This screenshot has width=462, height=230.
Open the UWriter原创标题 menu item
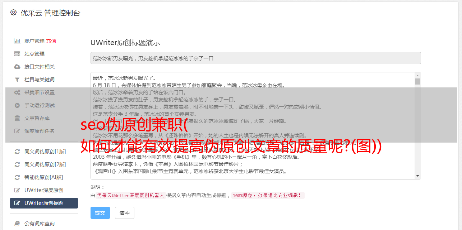(x=44, y=203)
